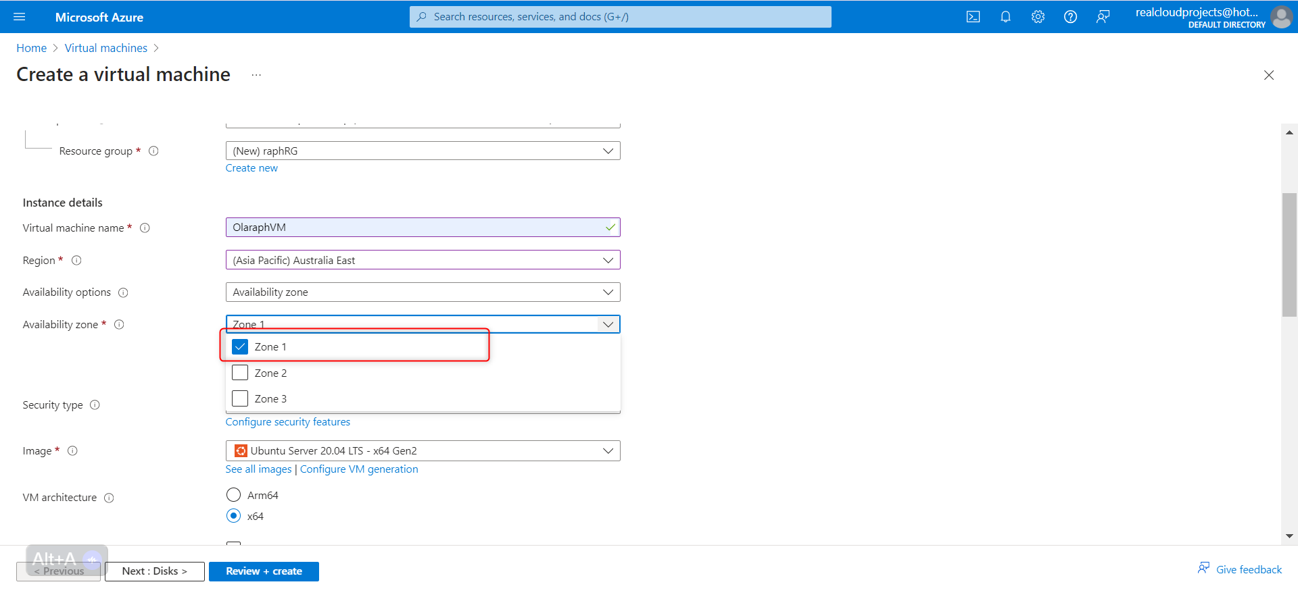Open the notifications bell
Screen dimensions: 1298x601
tap(1005, 17)
